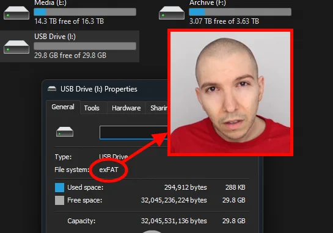The image size is (333, 233).
Task: Click the "Capacity:" label
Action: 81,221
